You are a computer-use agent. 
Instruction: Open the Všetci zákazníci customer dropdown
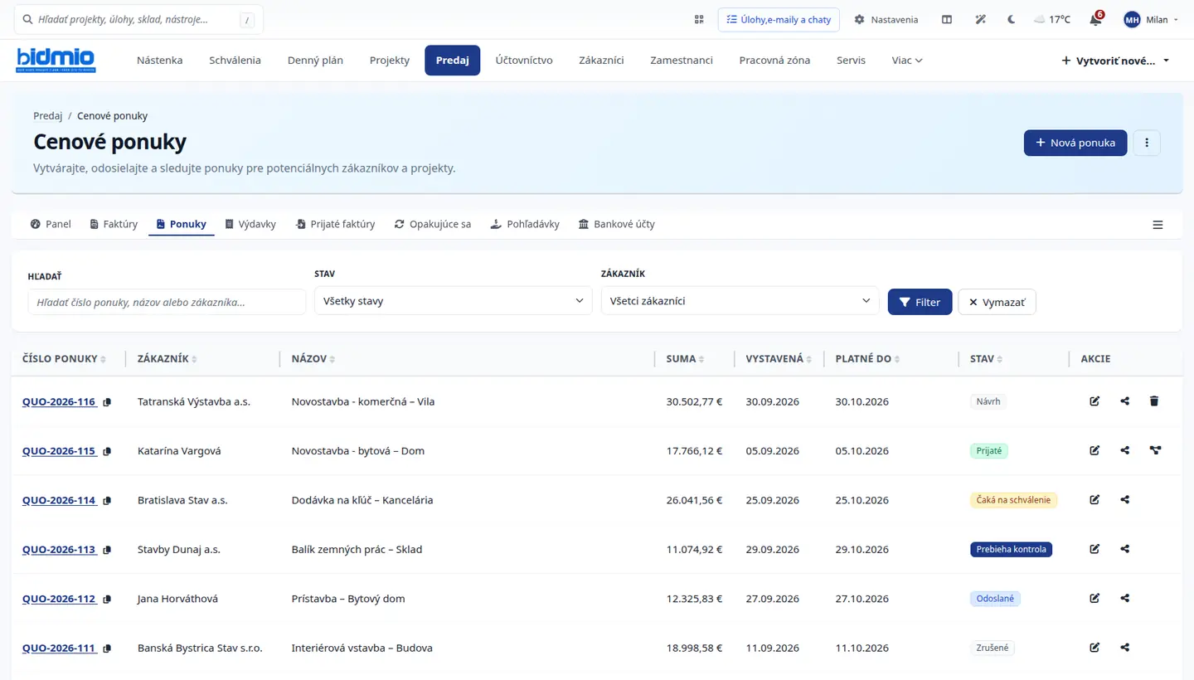(x=740, y=301)
